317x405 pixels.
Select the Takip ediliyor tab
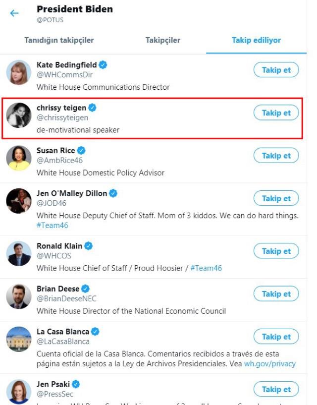(x=256, y=40)
